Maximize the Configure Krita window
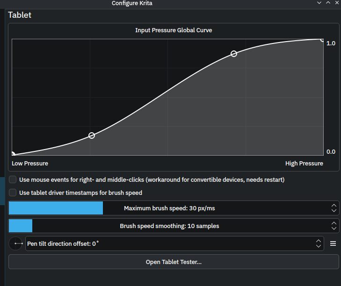The height and width of the screenshot is (286, 341). pyautogui.click(x=328, y=3)
